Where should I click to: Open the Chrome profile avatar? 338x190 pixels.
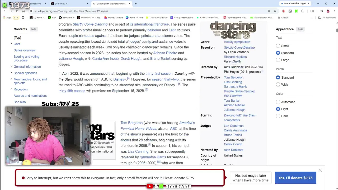(328, 11)
